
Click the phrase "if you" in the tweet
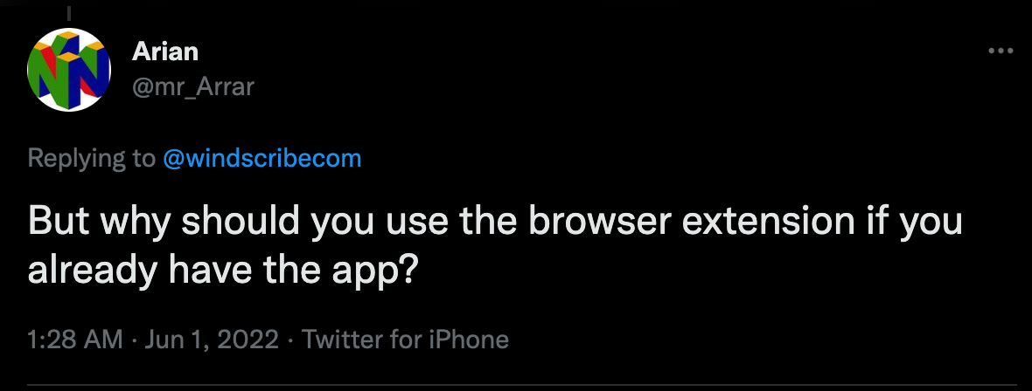pyautogui.click(x=913, y=223)
